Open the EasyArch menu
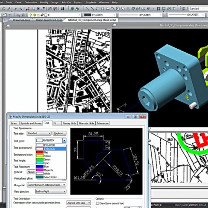208x208 pixels. (x=91, y=2)
